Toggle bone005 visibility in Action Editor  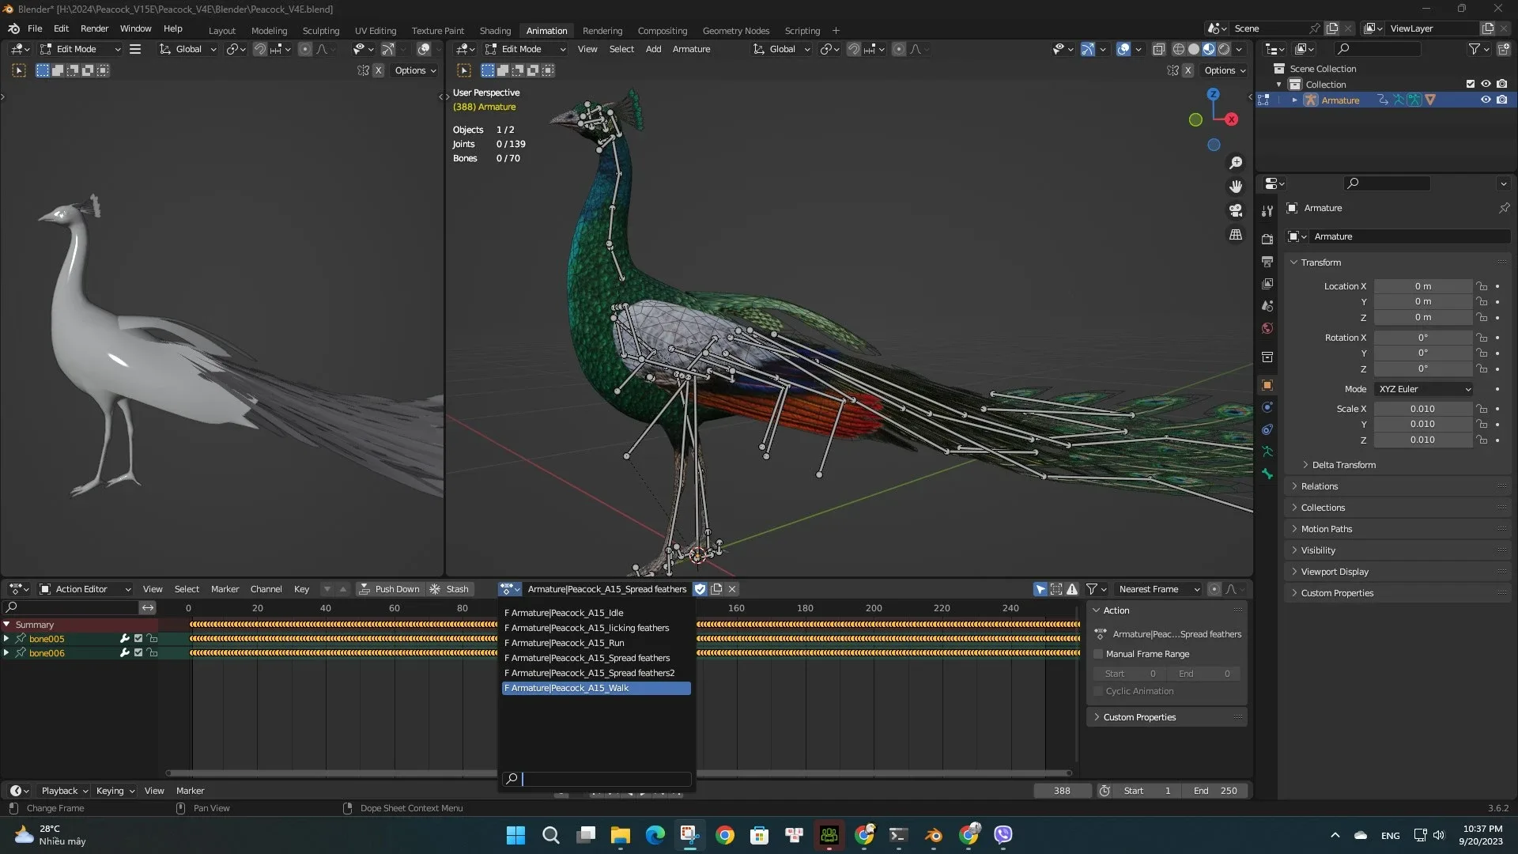(138, 638)
